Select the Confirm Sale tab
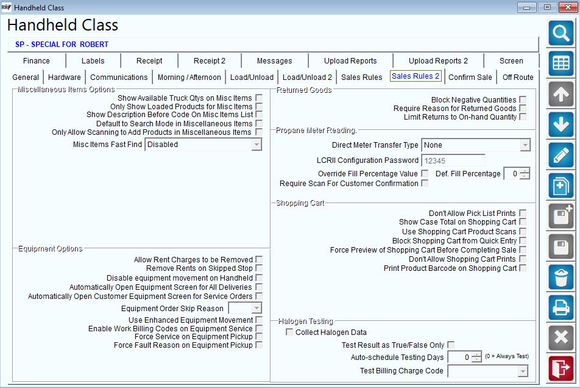This screenshot has width=580, height=388. coord(470,77)
